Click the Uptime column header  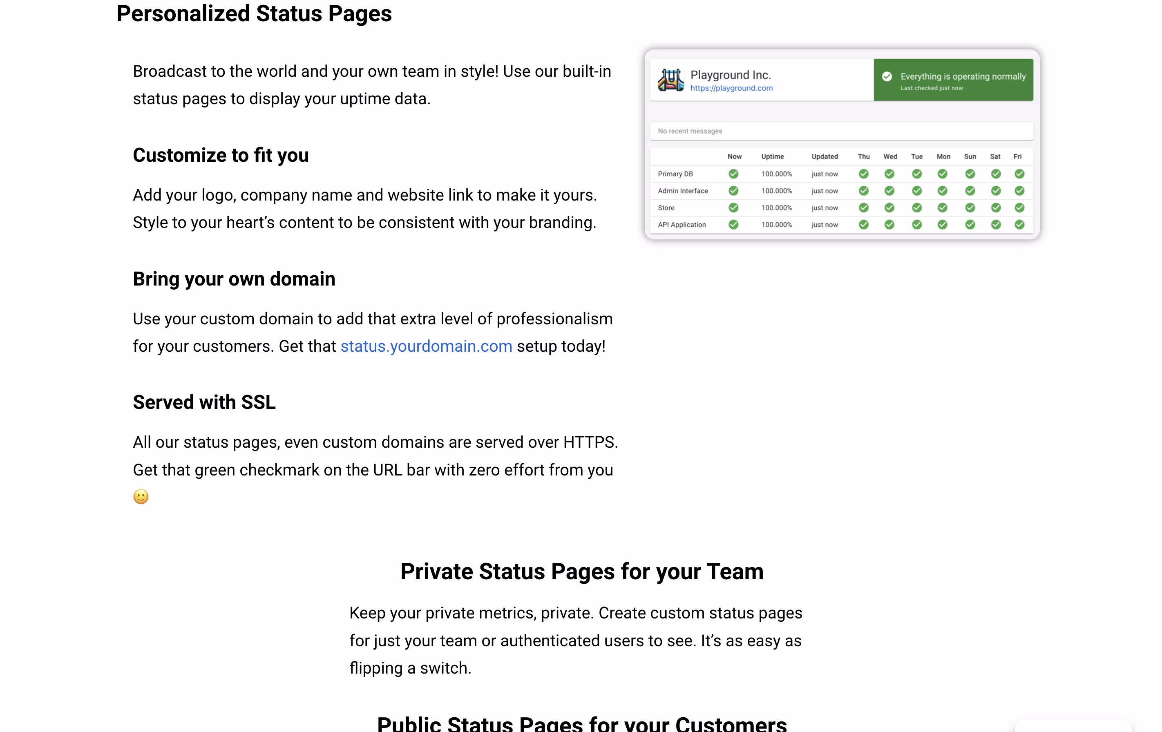(x=772, y=157)
